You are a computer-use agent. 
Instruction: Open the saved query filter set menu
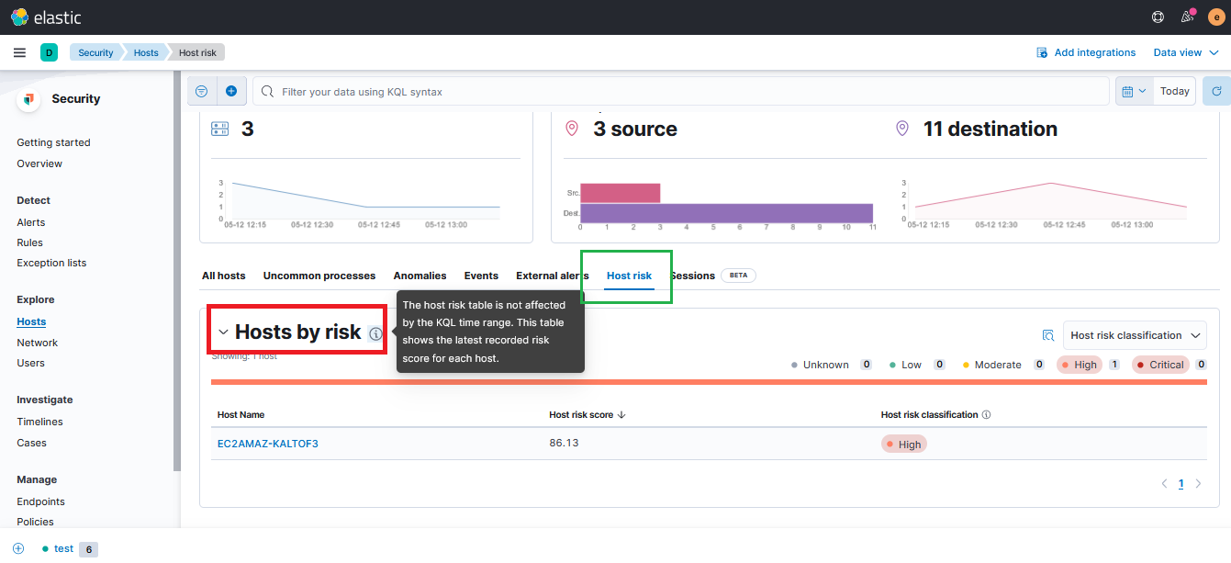(x=201, y=91)
